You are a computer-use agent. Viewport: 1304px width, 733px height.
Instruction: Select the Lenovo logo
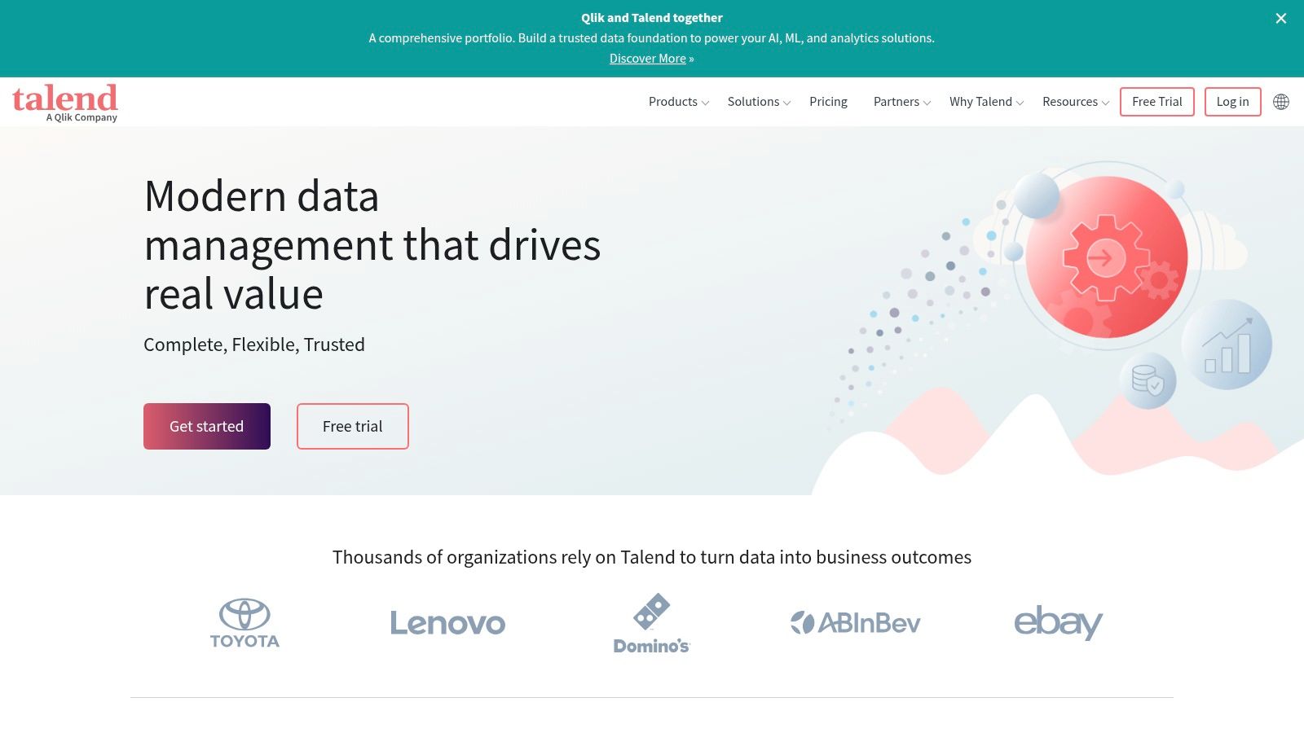[447, 624]
